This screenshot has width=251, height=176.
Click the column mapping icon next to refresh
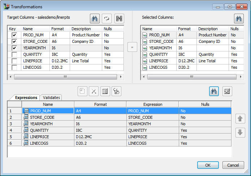pos(119,18)
